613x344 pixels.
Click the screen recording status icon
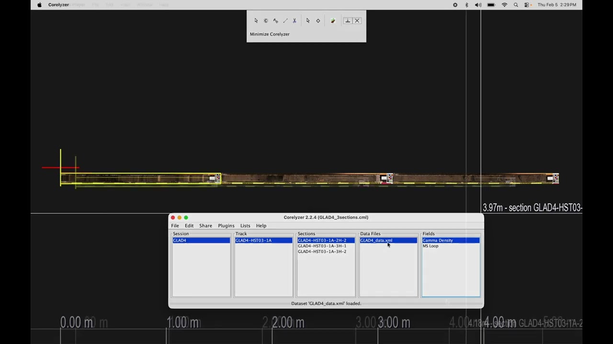tap(455, 5)
